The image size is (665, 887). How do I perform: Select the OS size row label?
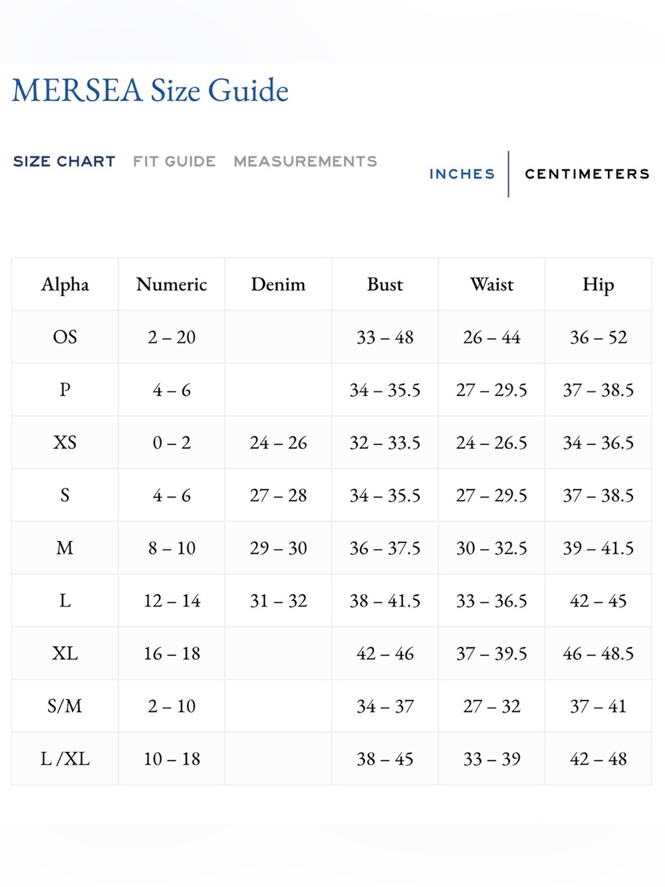pyautogui.click(x=65, y=337)
